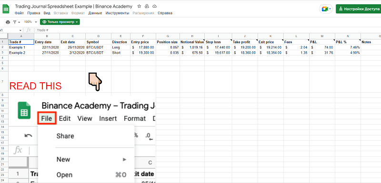
Task: Select the 'Long' direction cell
Action: [x=121, y=47]
